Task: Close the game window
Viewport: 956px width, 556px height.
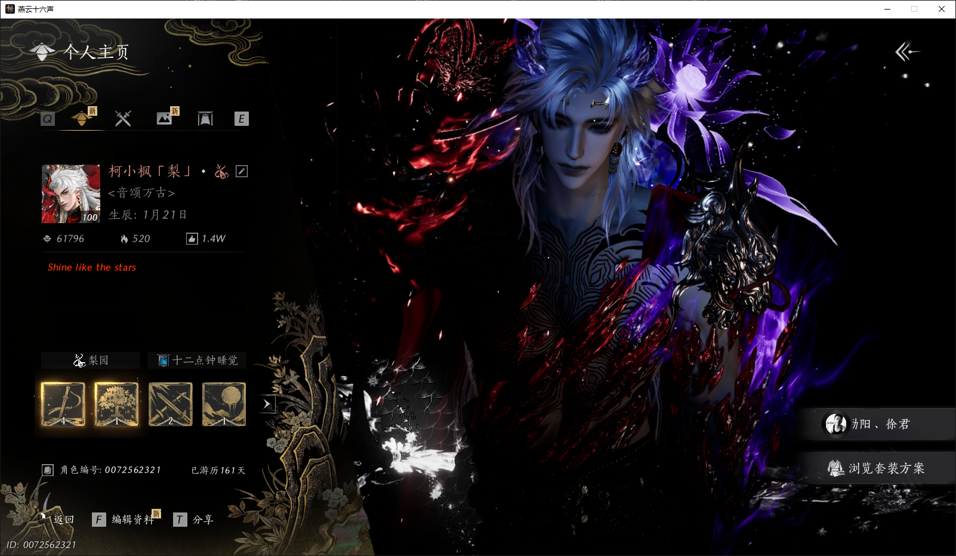Action: click(942, 9)
